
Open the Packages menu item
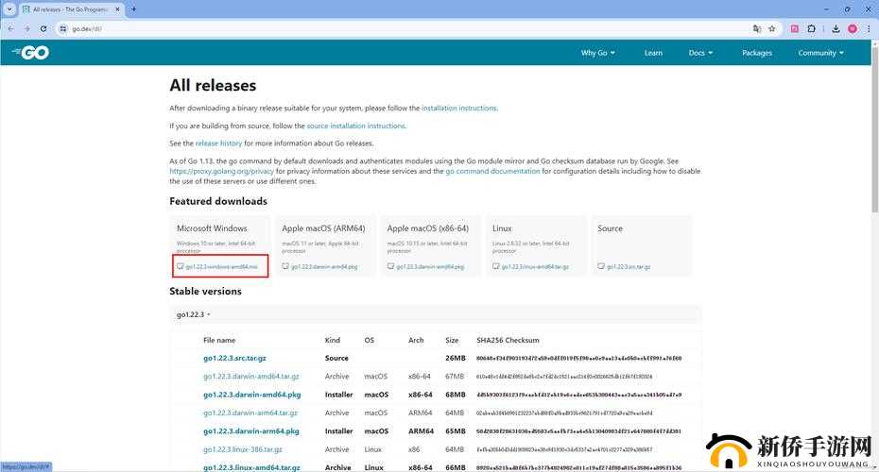tap(756, 53)
